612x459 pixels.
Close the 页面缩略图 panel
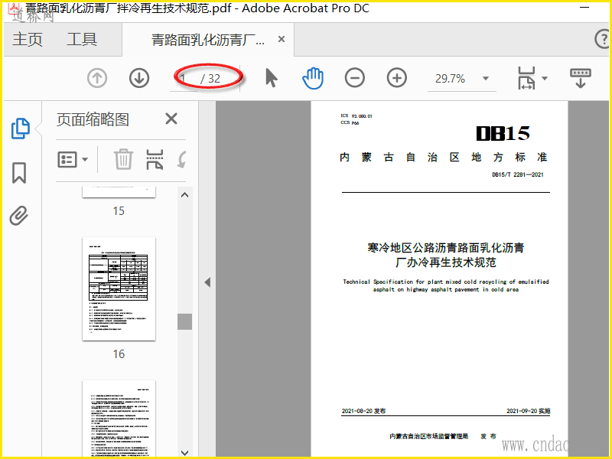(x=171, y=119)
